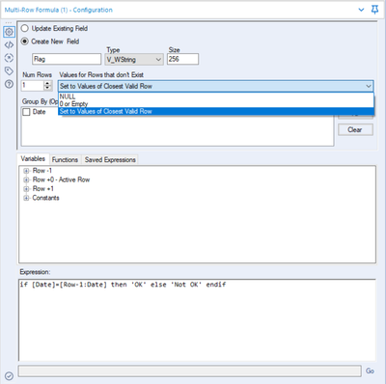Open the Annotation tag icon
The height and width of the screenshot is (384, 386).
[9, 70]
